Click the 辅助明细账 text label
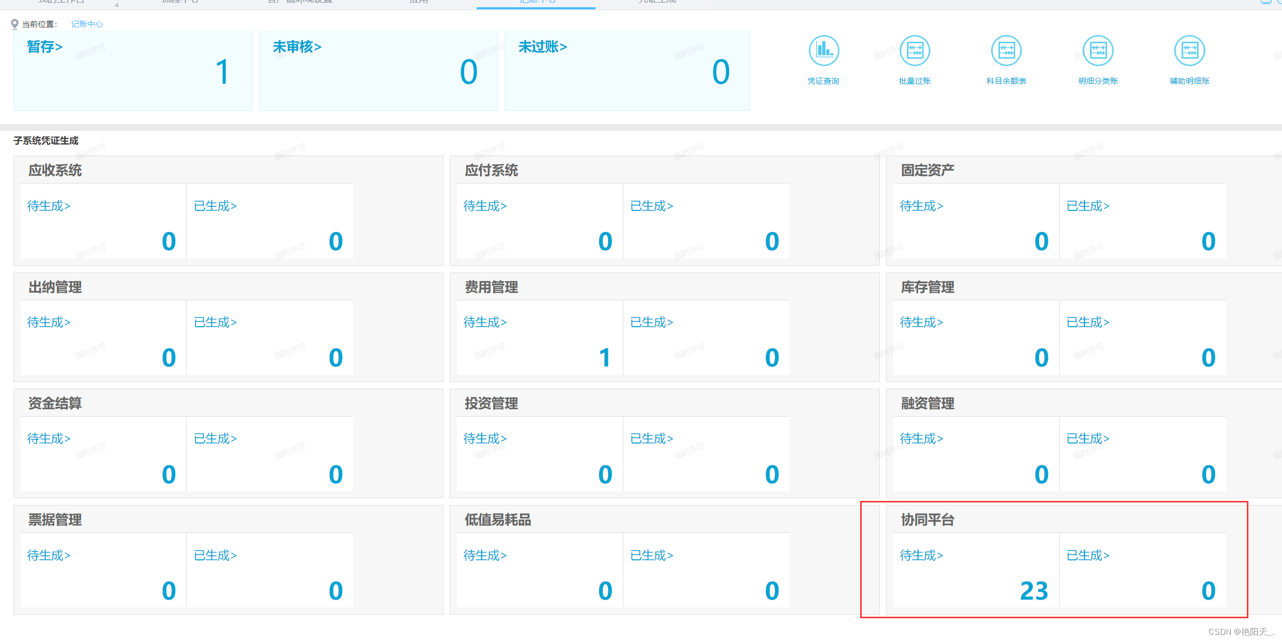Screen dimensions: 1282x641 [1189, 81]
